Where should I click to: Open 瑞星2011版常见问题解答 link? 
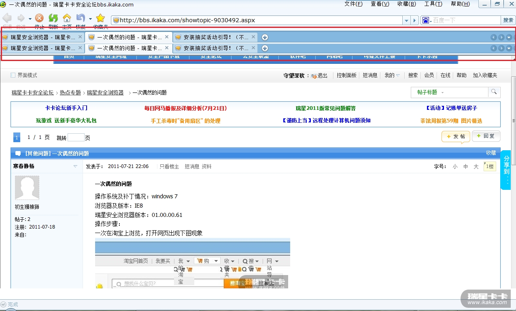pos(326,108)
